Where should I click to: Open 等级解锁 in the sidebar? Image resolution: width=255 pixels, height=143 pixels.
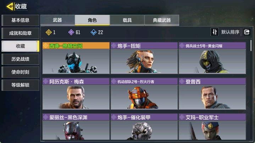(x=20, y=85)
